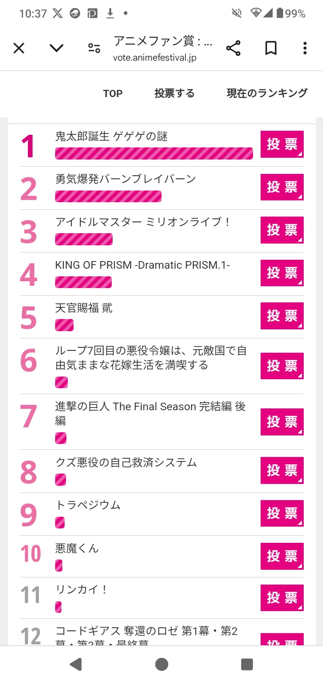Vote for 勇気爆発バーンブレイバーン
The height and width of the screenshot is (683, 323).
point(282,187)
